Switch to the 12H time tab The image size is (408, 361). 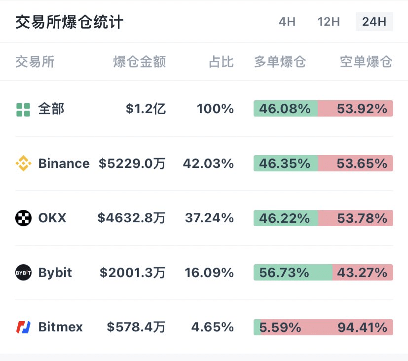[328, 22]
